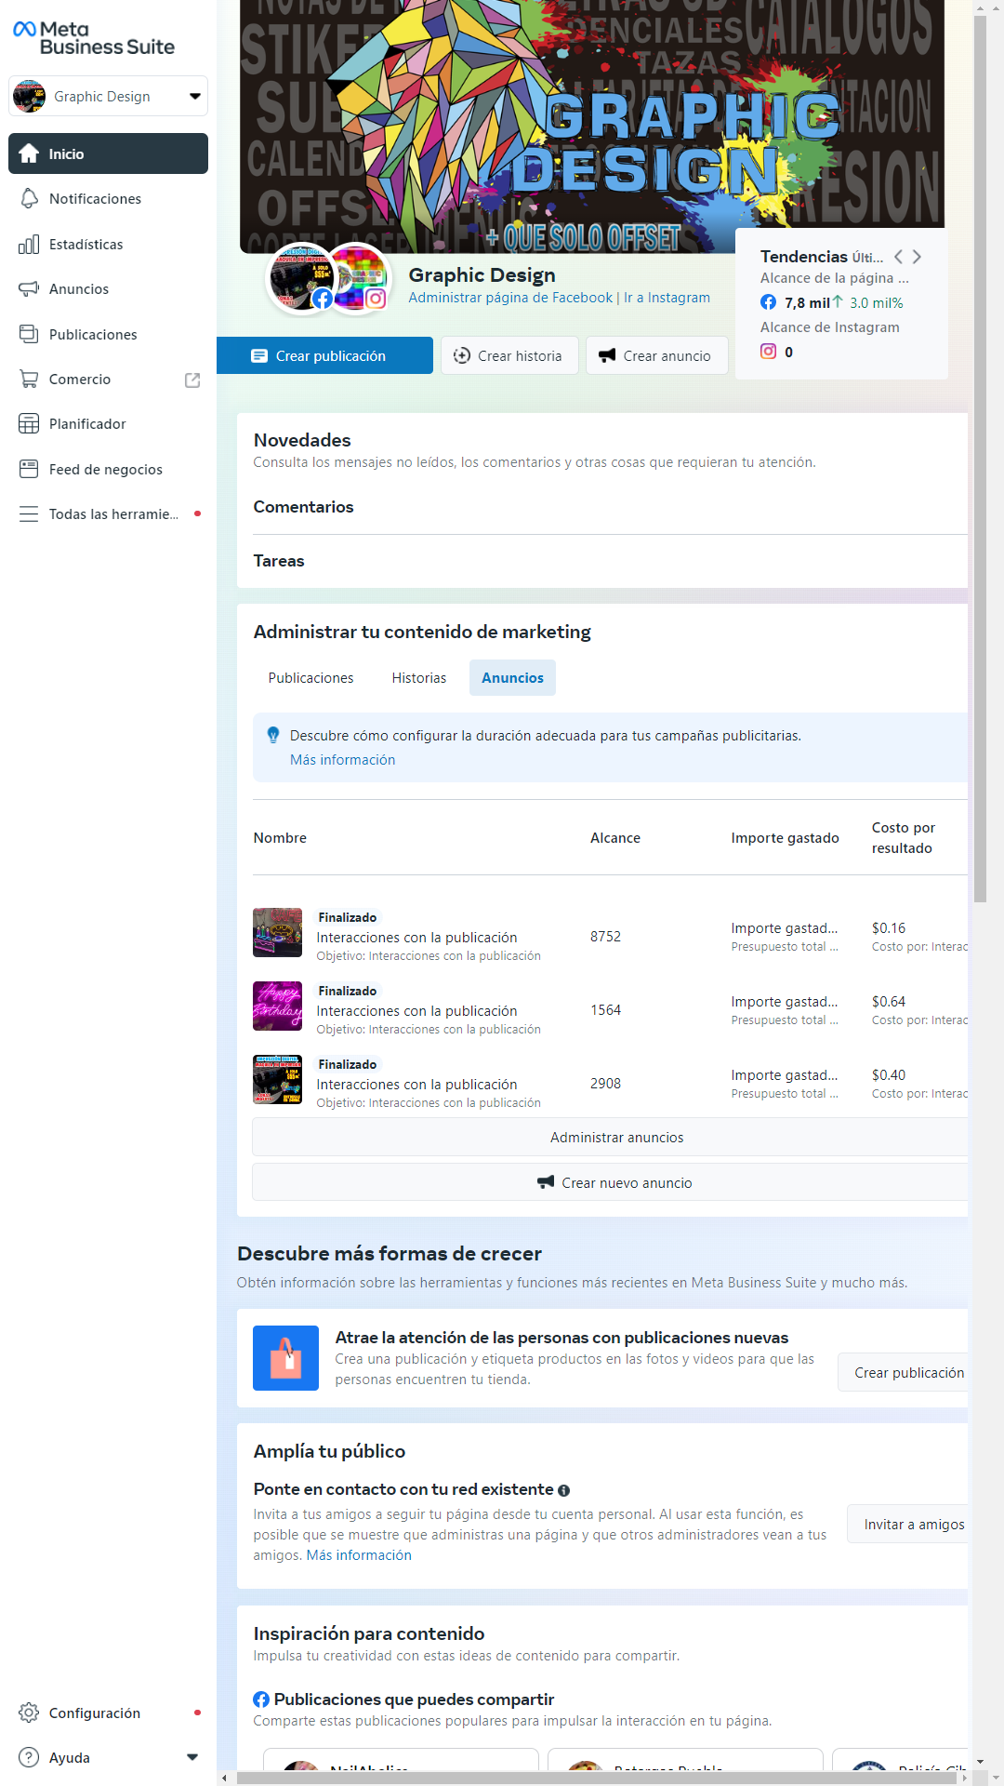Open neon sign ad thumbnail with 8752 reach
1004x1786 pixels.
(277, 932)
